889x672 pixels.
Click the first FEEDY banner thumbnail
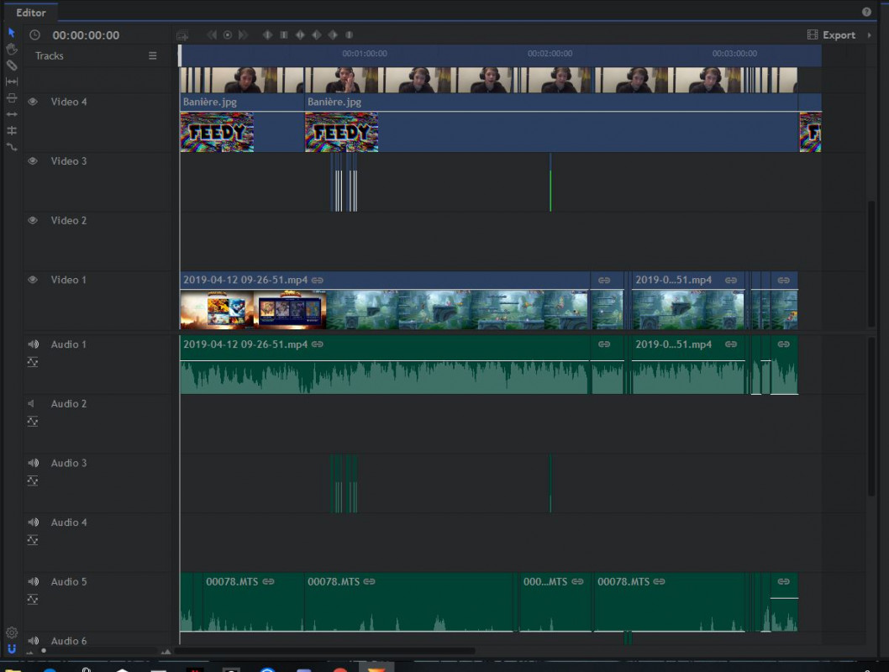point(217,132)
